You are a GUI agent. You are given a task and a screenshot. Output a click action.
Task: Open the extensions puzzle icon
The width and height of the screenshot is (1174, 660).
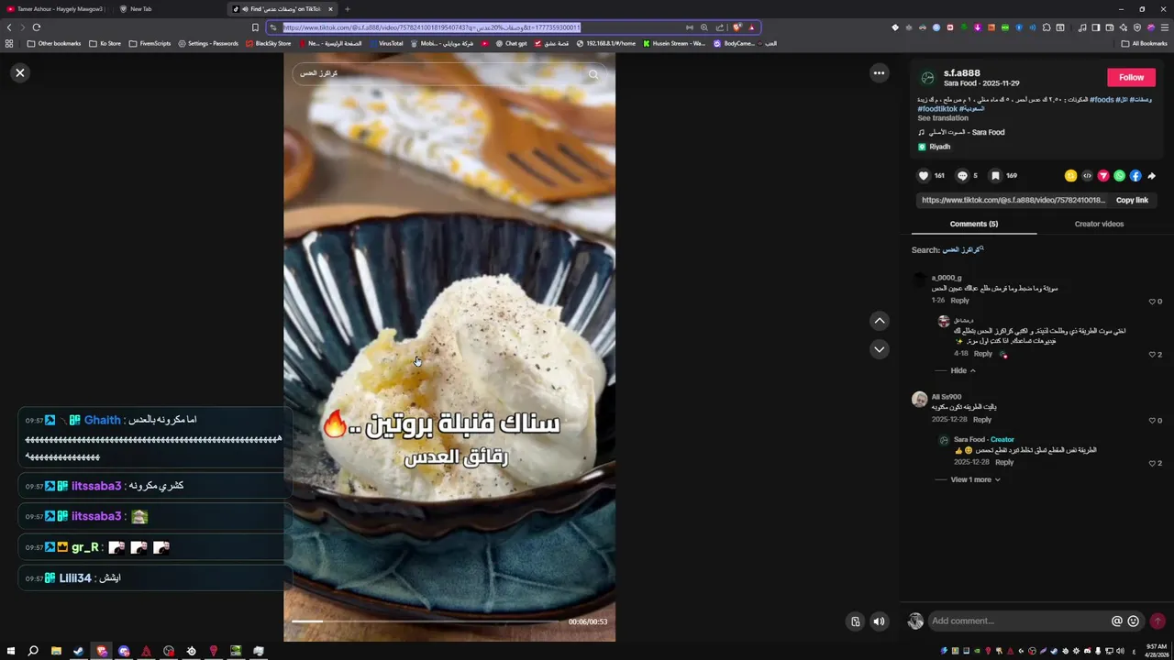pyautogui.click(x=1047, y=27)
